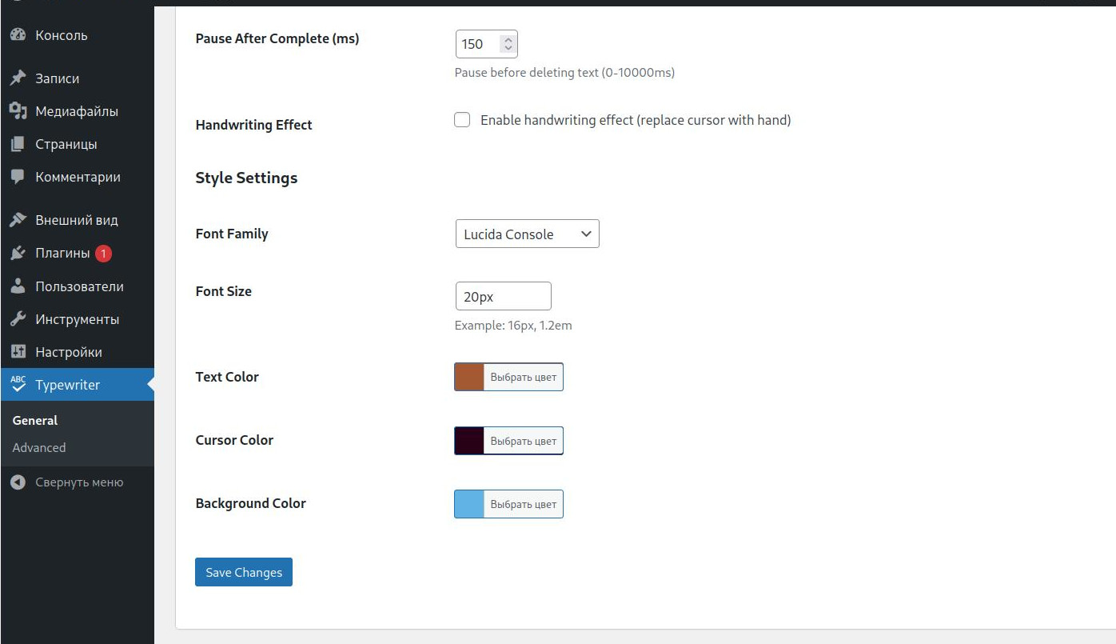Screen dimensions: 1116x644
Task: Click the Font Size input field
Action: 503,296
